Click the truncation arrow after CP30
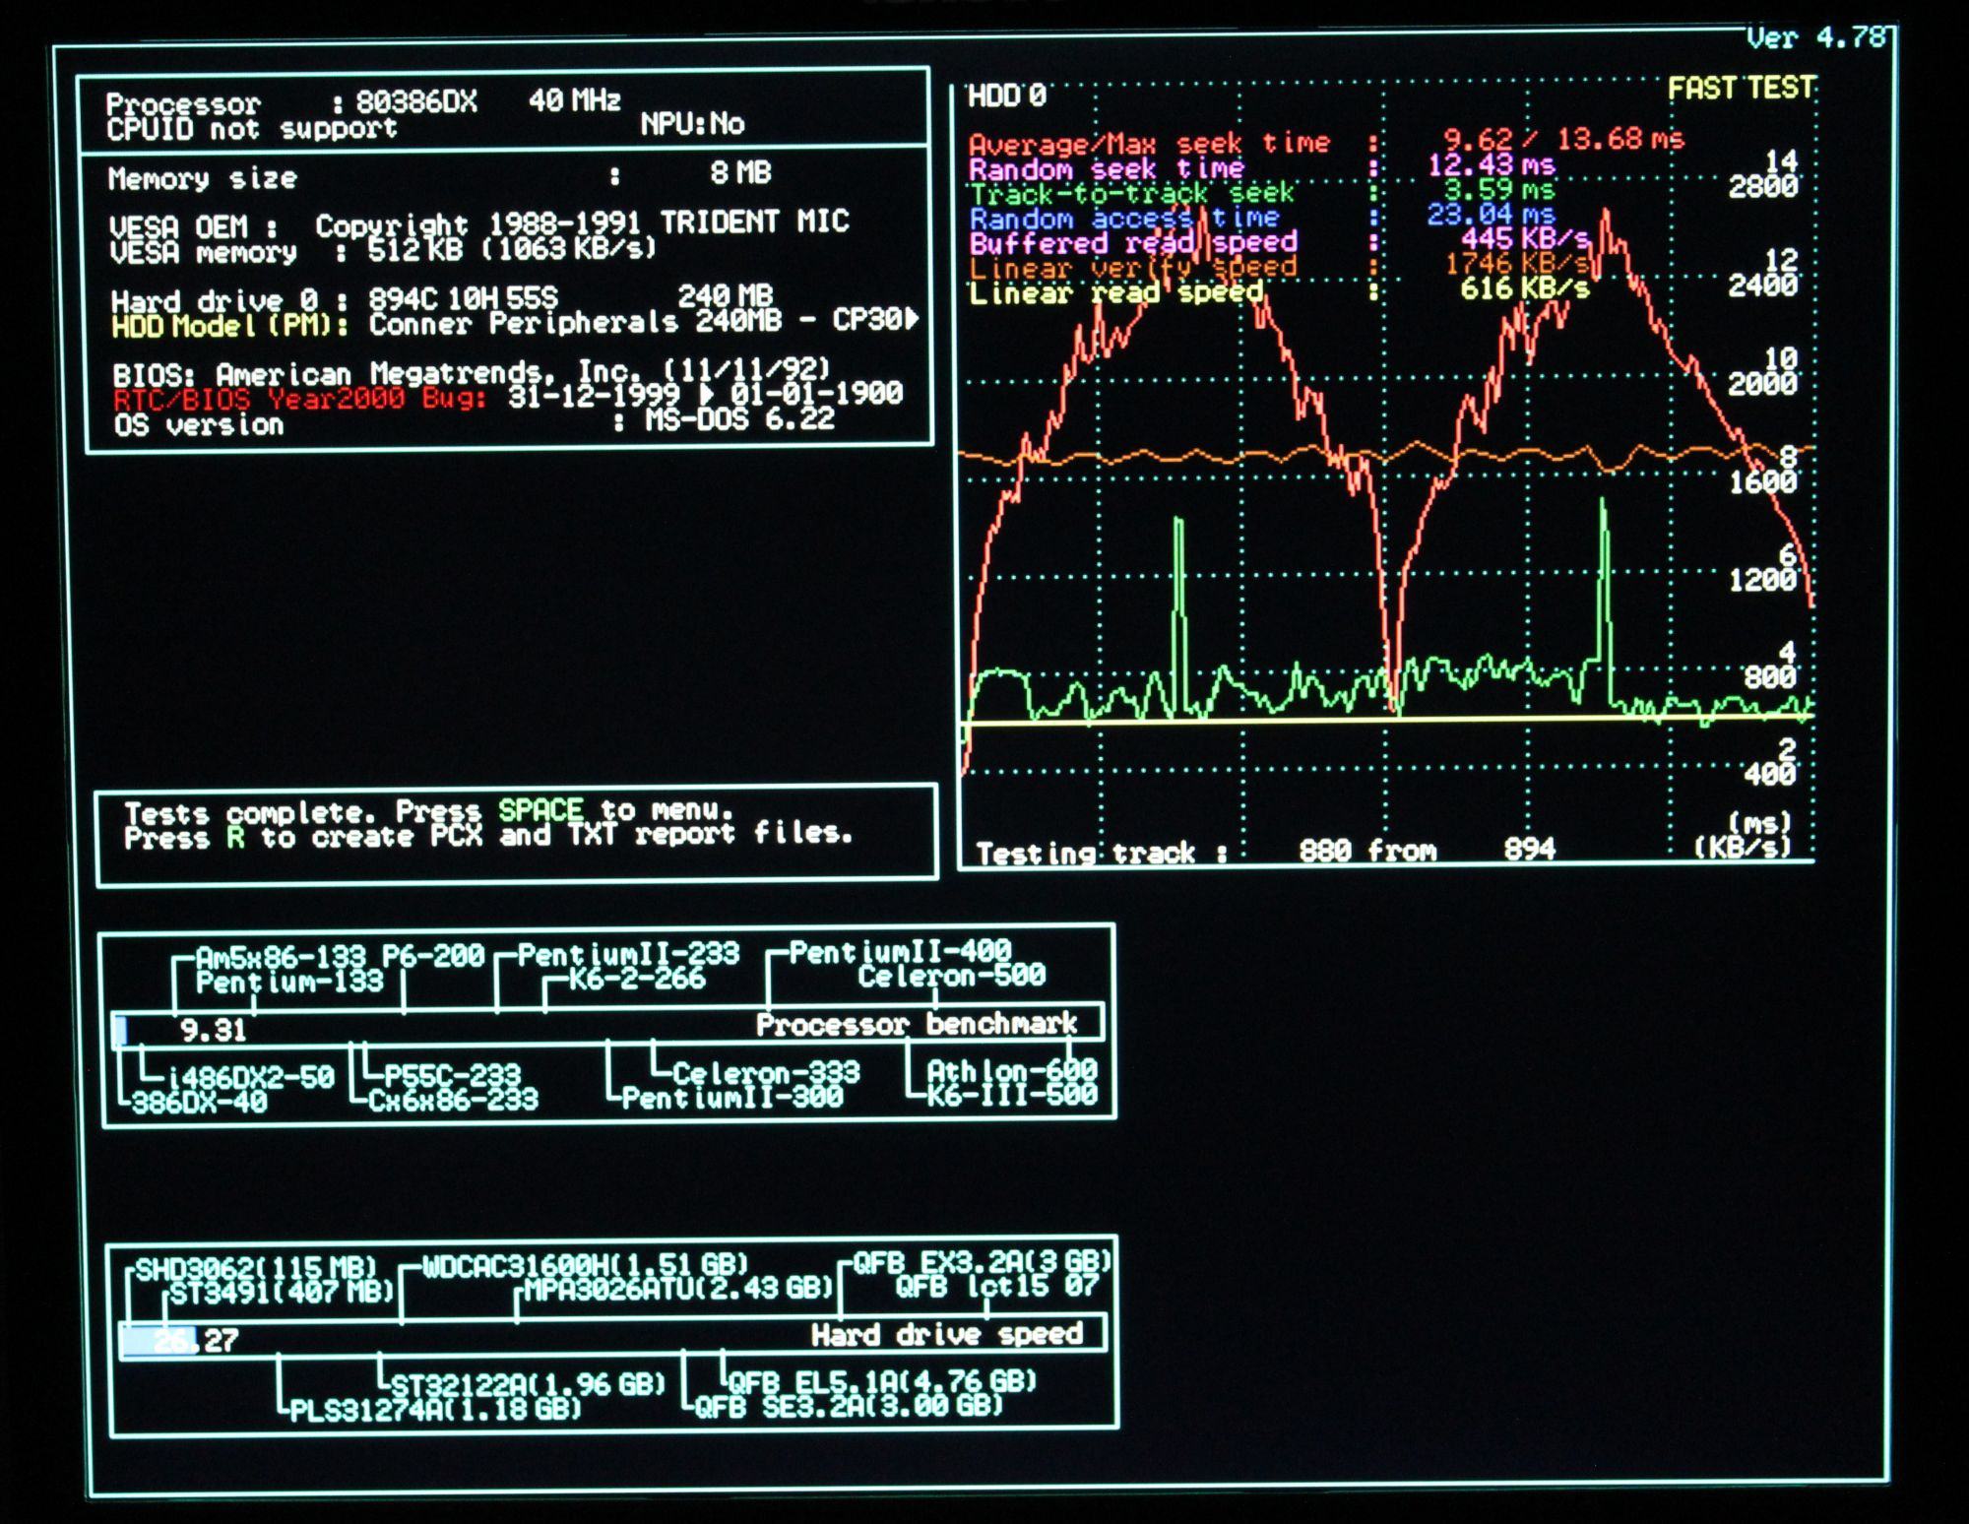 coord(912,319)
